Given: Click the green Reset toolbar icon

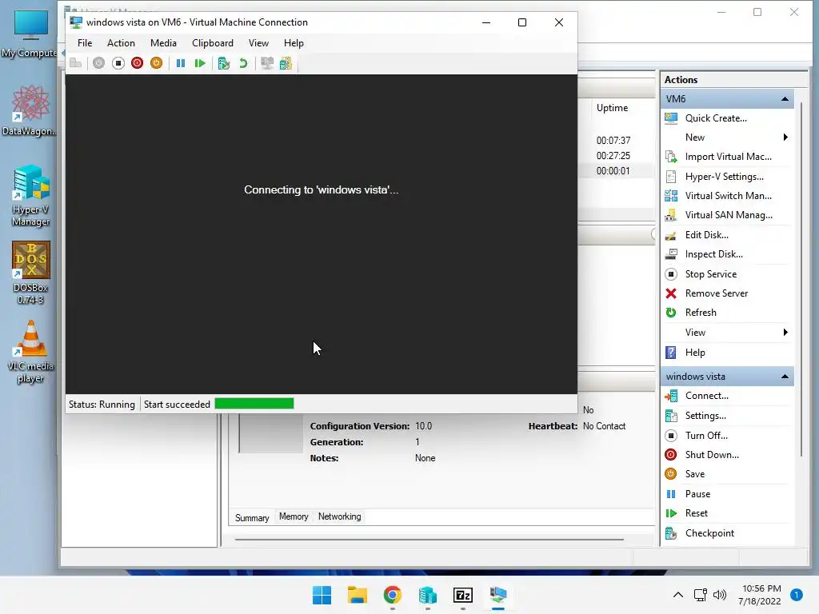Looking at the screenshot, I should [200, 63].
